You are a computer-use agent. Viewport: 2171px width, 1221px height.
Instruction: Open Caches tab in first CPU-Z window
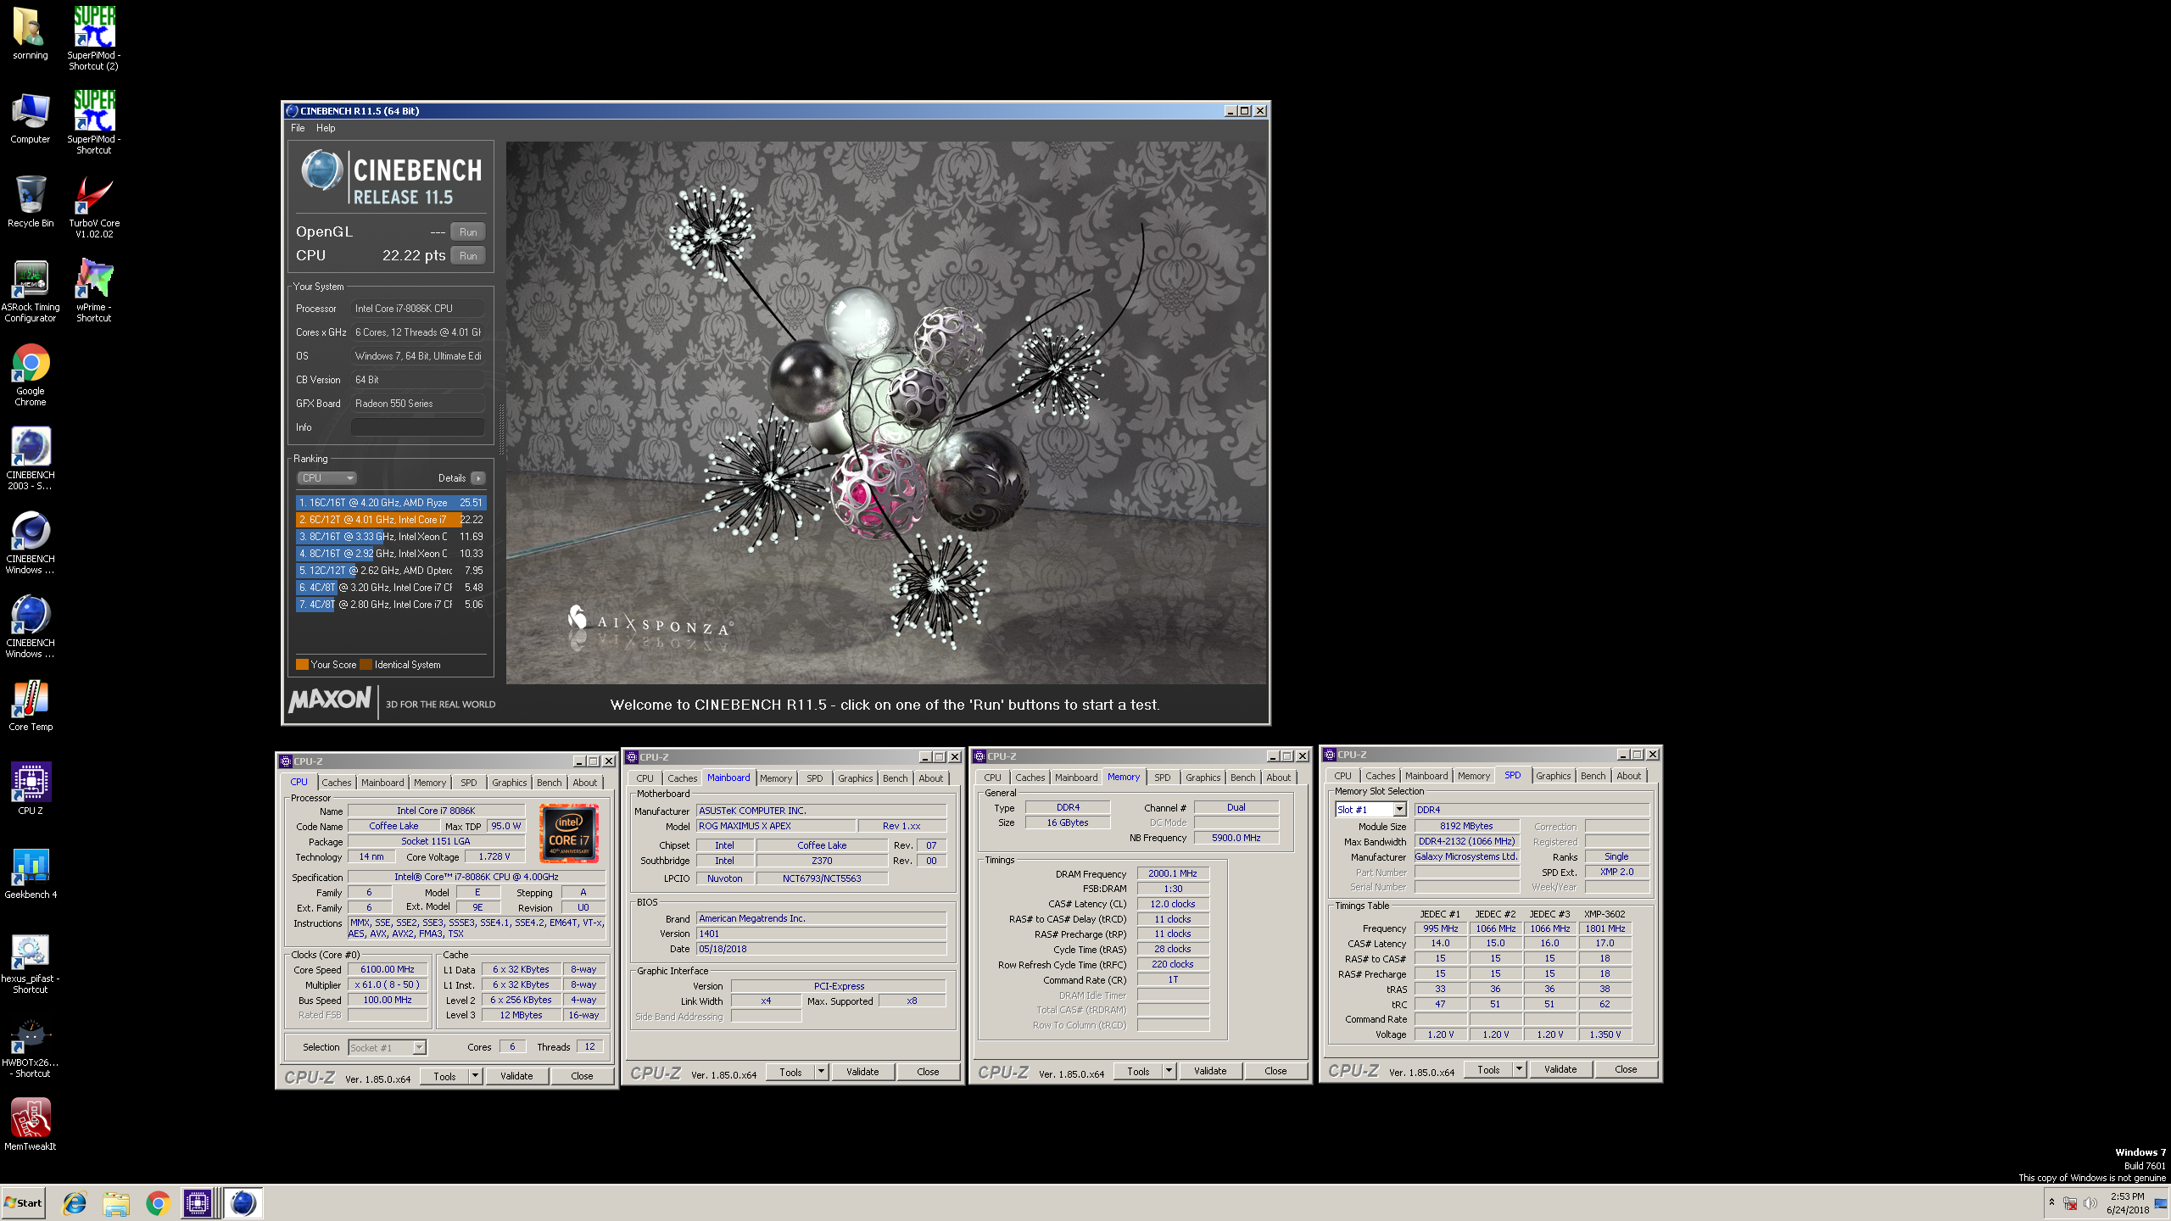(x=336, y=783)
